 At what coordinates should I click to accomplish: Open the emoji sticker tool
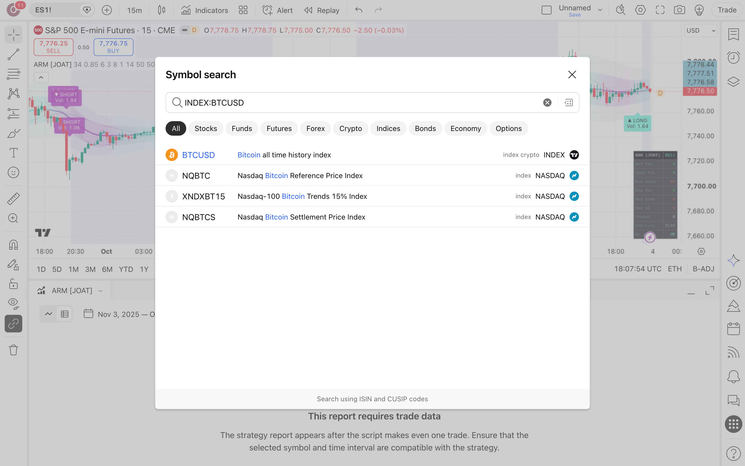click(13, 173)
